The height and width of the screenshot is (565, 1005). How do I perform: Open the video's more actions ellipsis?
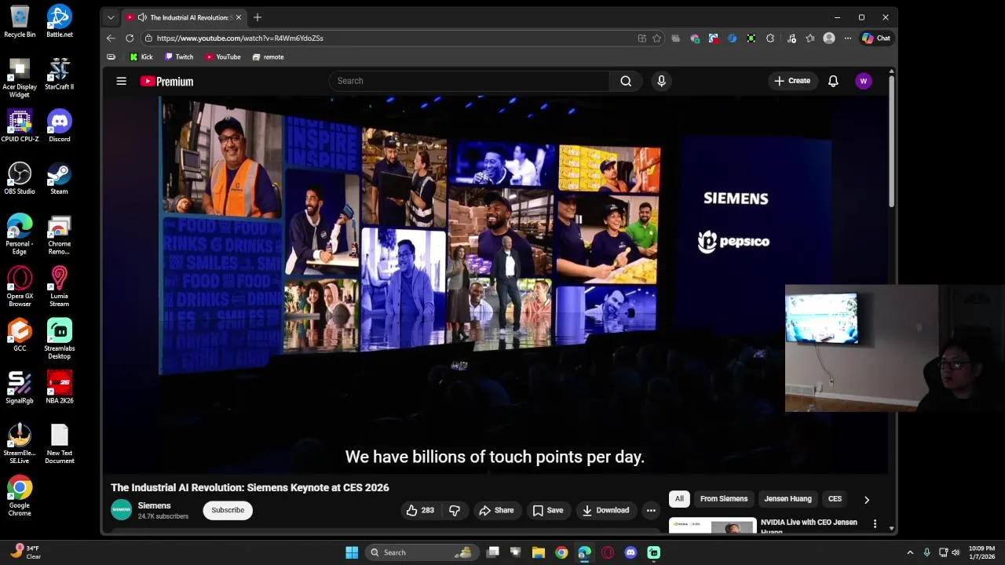point(651,510)
